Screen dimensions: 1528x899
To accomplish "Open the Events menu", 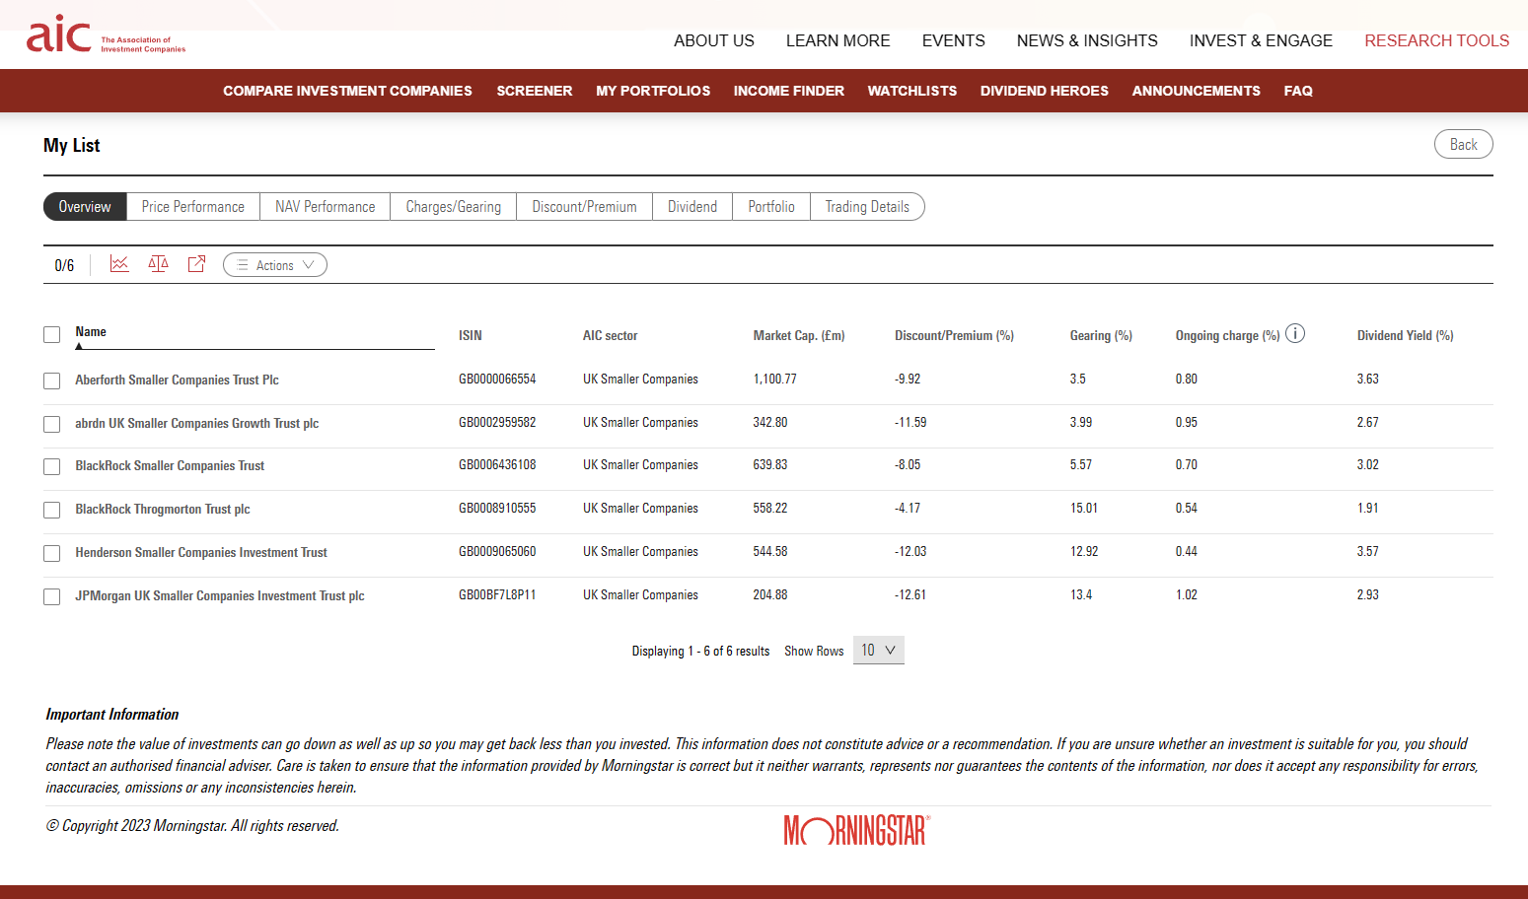I will coord(954,40).
